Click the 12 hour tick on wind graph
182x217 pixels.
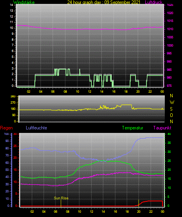click(89, 91)
